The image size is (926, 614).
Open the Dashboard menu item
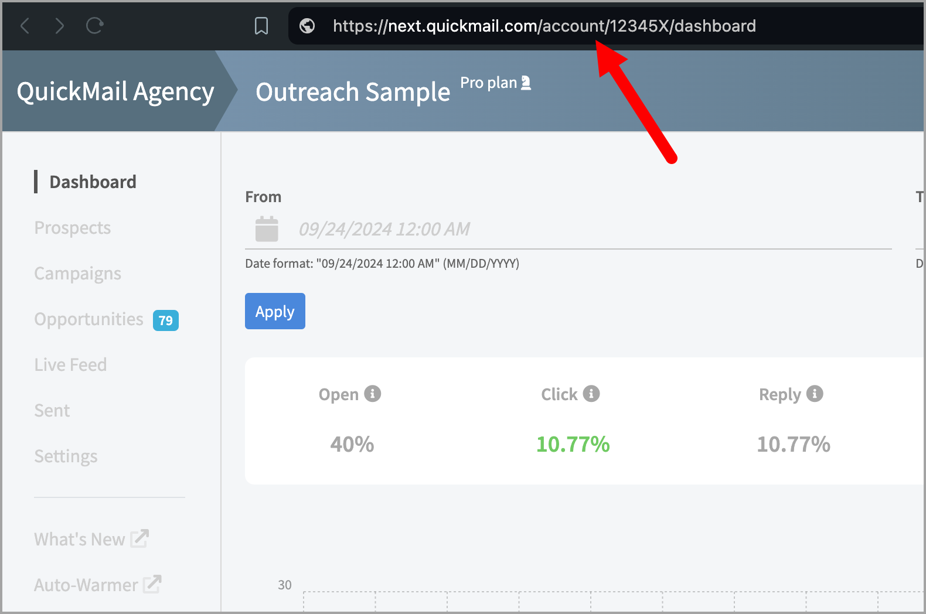[93, 182]
